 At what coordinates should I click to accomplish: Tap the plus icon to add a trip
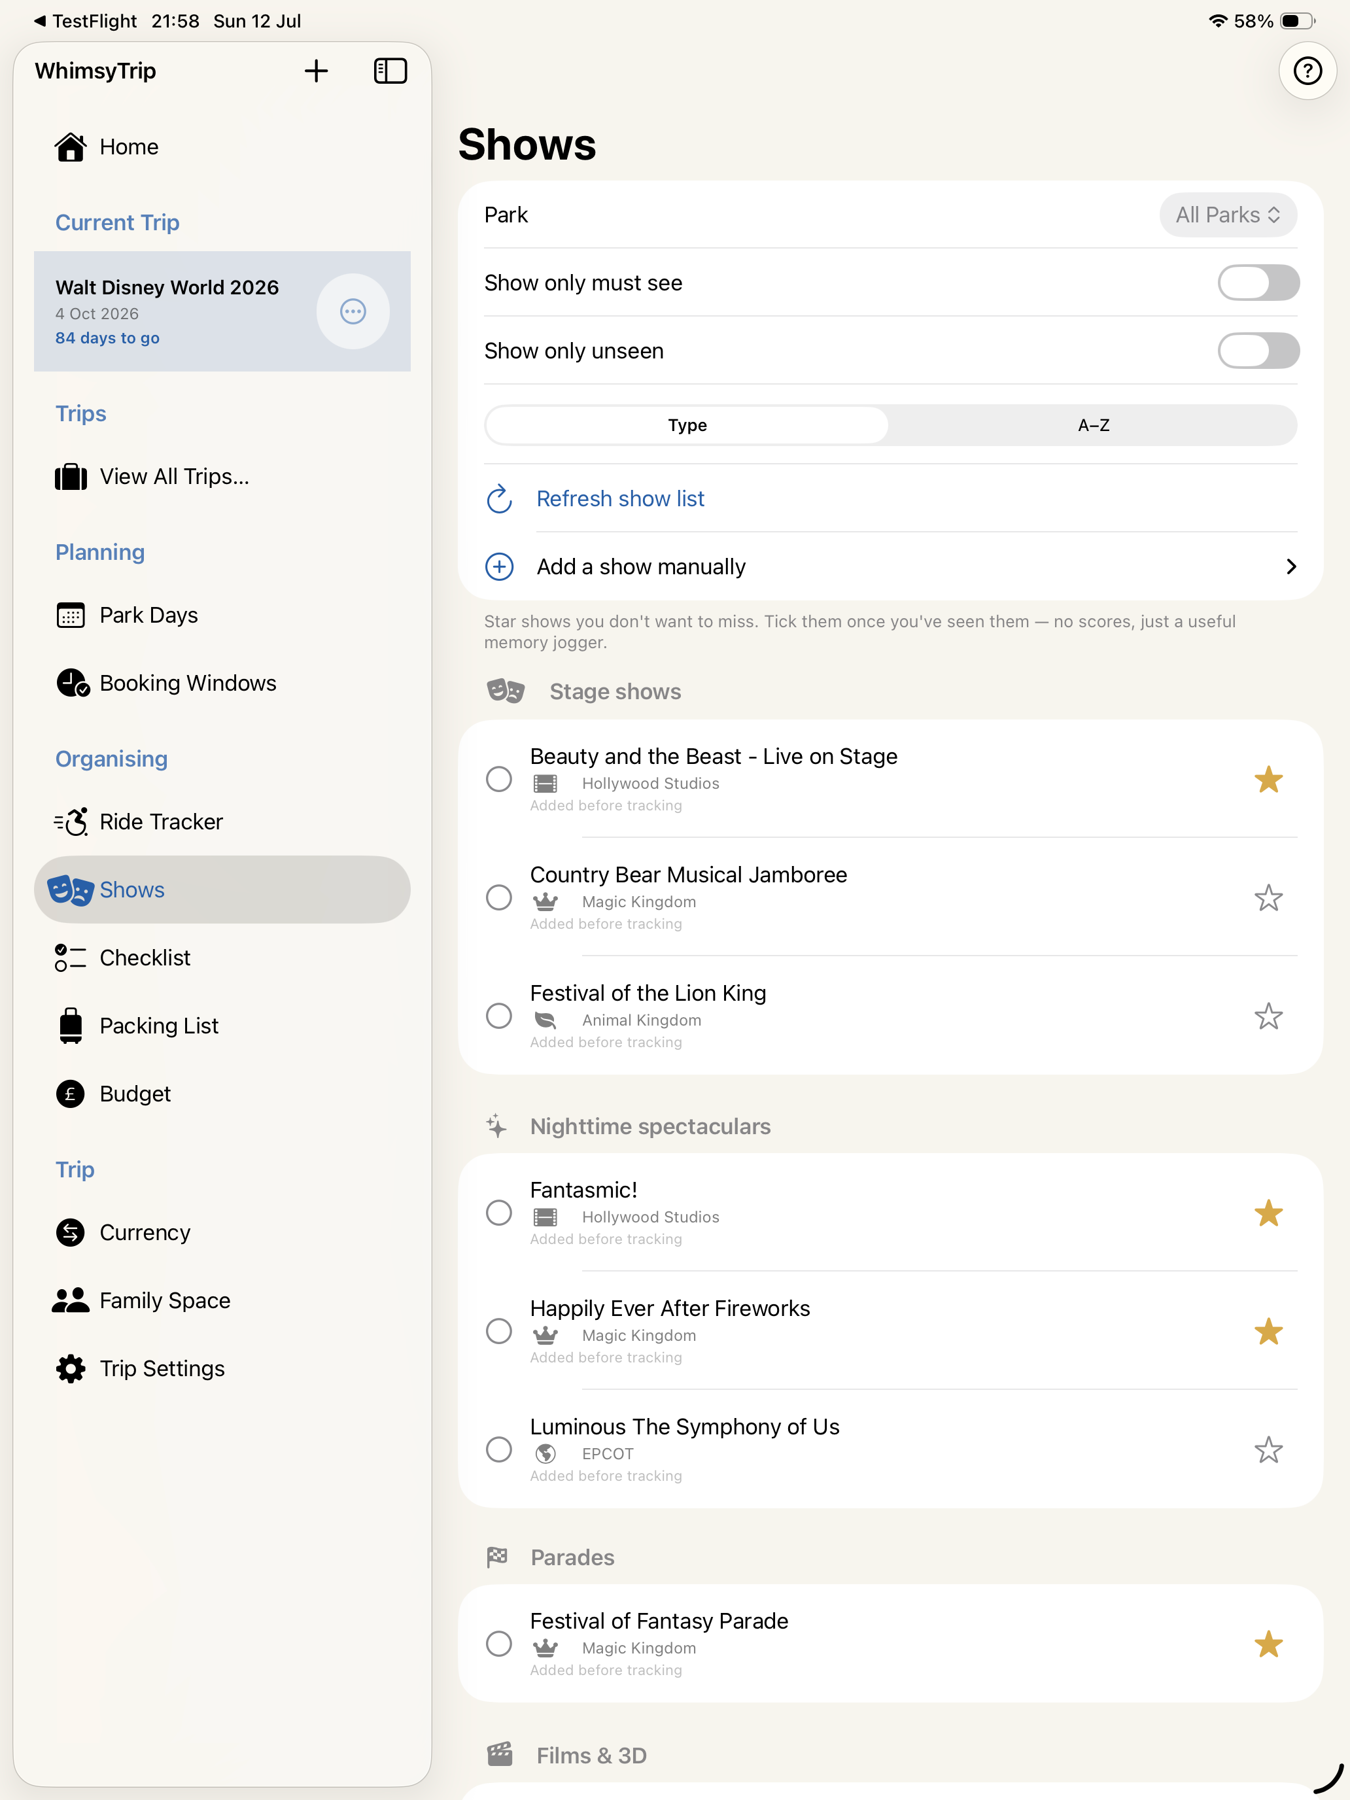316,71
